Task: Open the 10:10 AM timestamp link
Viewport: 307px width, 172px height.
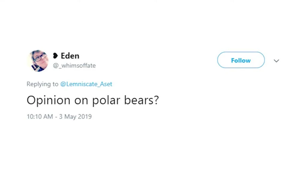Action: click(x=40, y=117)
